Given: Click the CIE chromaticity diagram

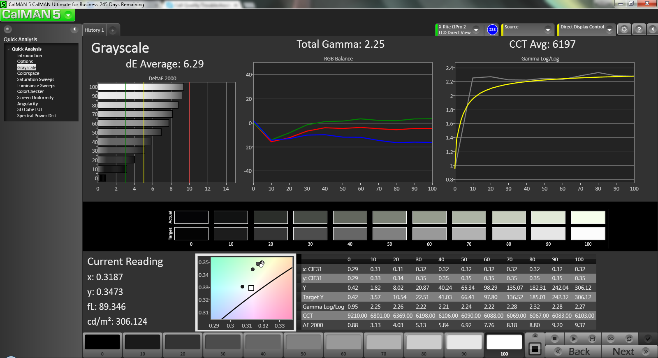Looking at the screenshot, I should tap(252, 288).
